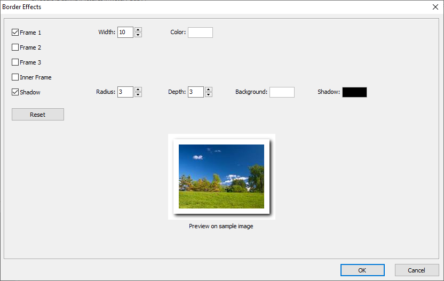444x281 pixels.
Task: Click the Depth input field
Action: coord(196,92)
